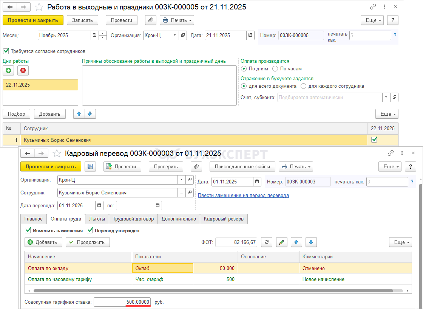
Task: Move accrual row up with blue arrow
Action: pos(296,242)
